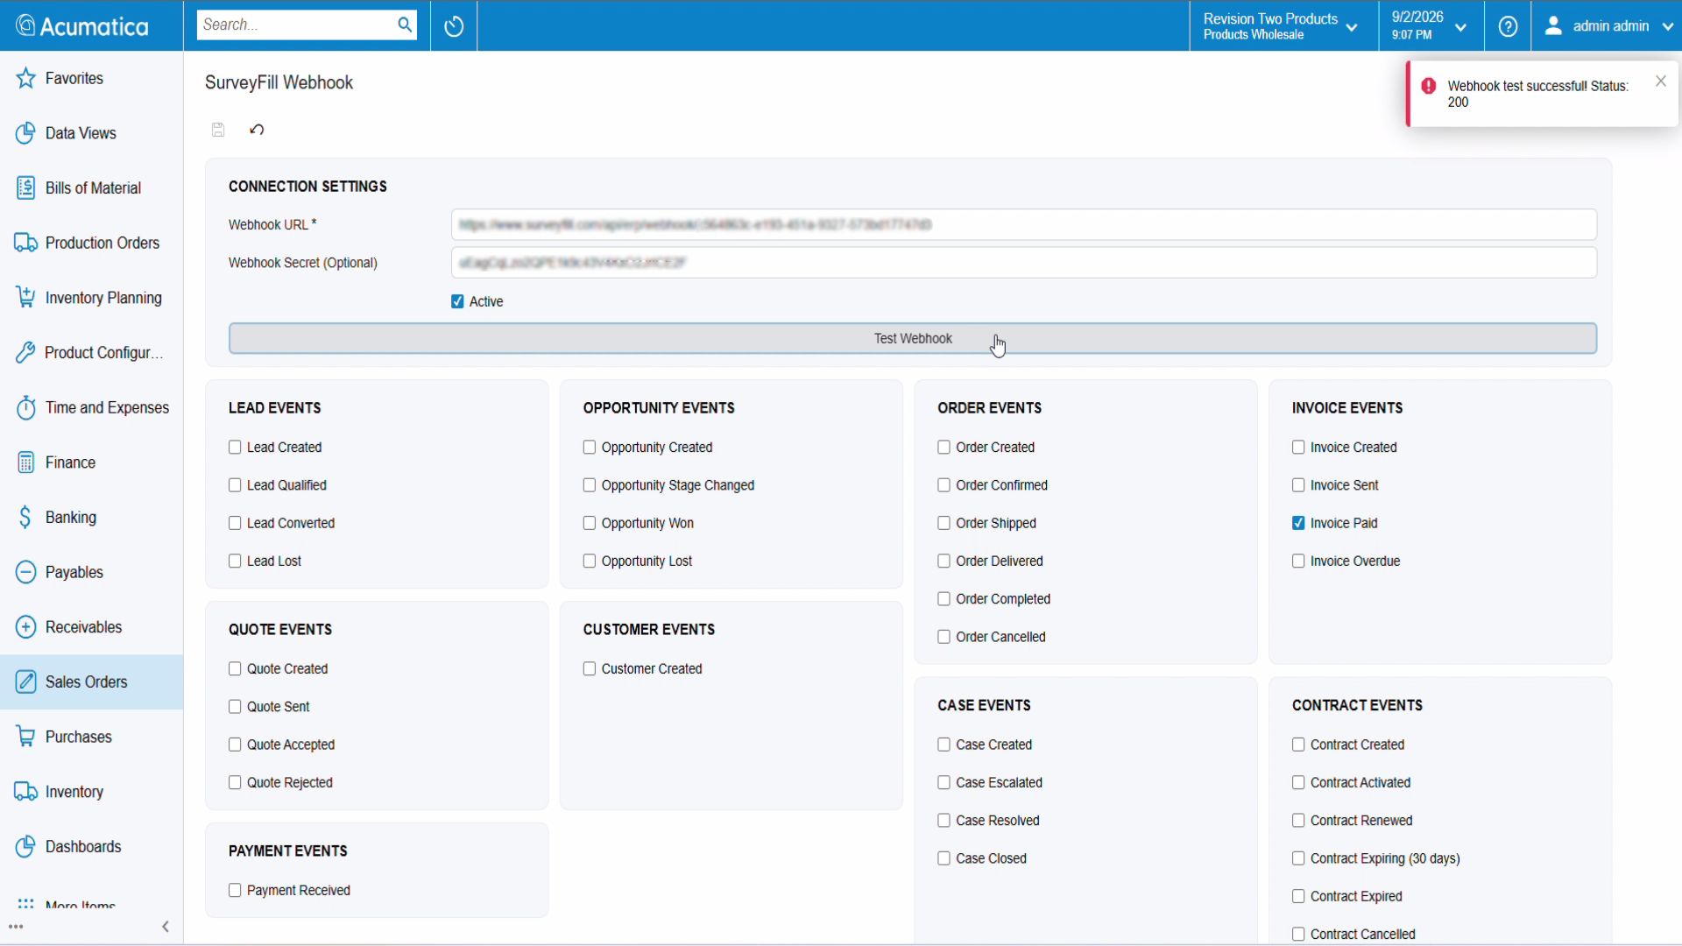Open Banking menu item
Image resolution: width=1682 pixels, height=946 pixels.
pyautogui.click(x=92, y=518)
